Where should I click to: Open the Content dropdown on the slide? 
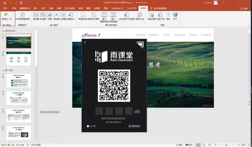pos(153,35)
